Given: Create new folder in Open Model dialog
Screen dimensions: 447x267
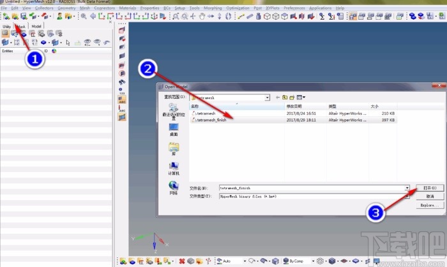Looking at the screenshot, I should tap(292, 97).
